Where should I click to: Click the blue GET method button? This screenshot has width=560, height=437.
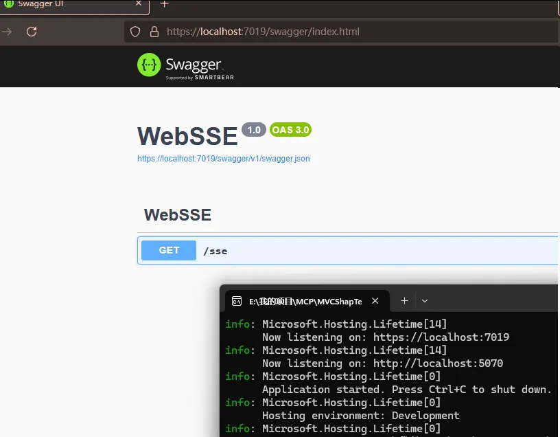pos(169,250)
